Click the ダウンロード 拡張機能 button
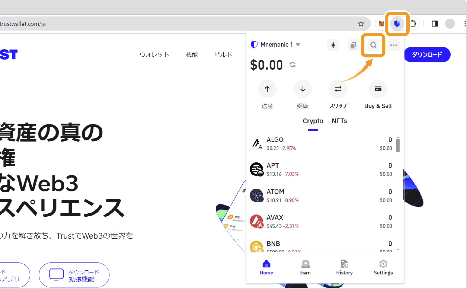Viewport: 467px width, 289px height. (x=74, y=275)
